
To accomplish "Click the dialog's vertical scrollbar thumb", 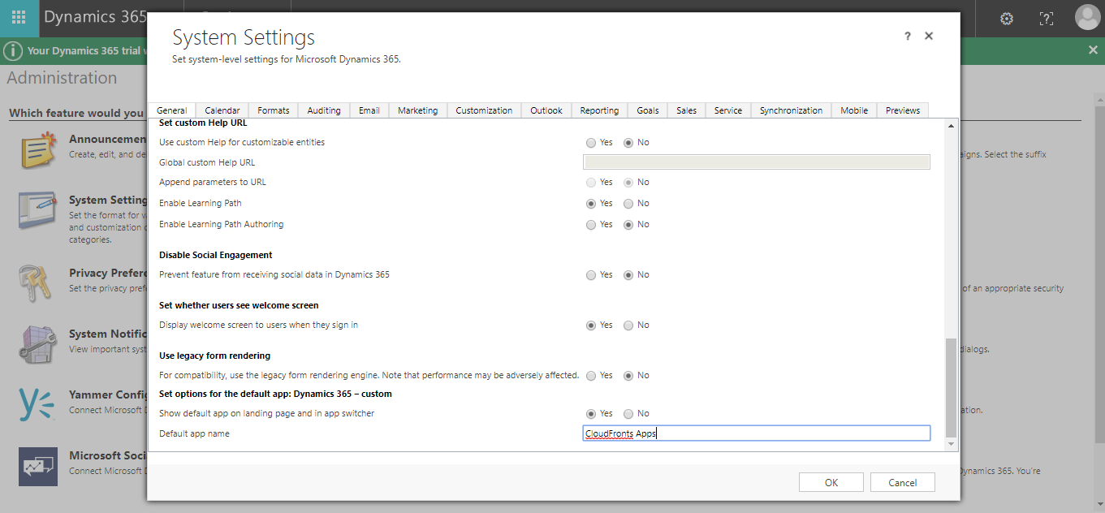I will coord(952,388).
